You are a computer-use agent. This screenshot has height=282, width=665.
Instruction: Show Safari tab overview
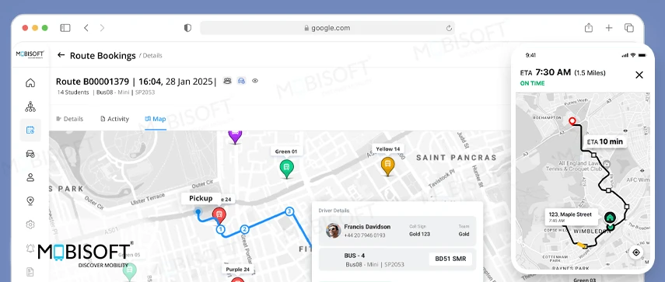point(629,28)
